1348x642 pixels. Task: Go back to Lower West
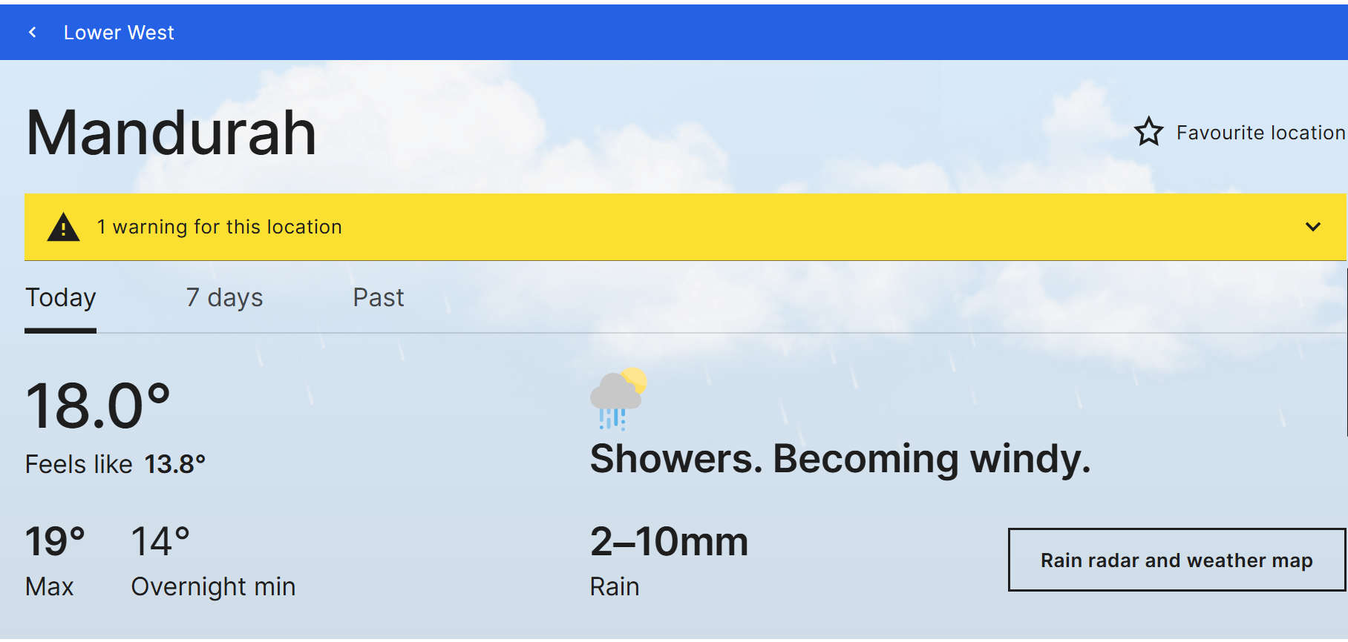pos(119,33)
